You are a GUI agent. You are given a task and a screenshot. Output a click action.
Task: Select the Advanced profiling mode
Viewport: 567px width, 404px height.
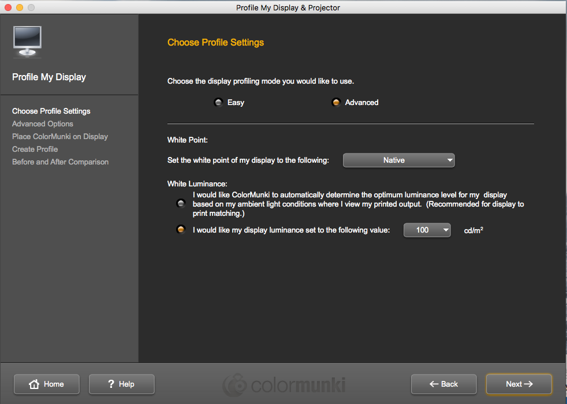click(336, 102)
